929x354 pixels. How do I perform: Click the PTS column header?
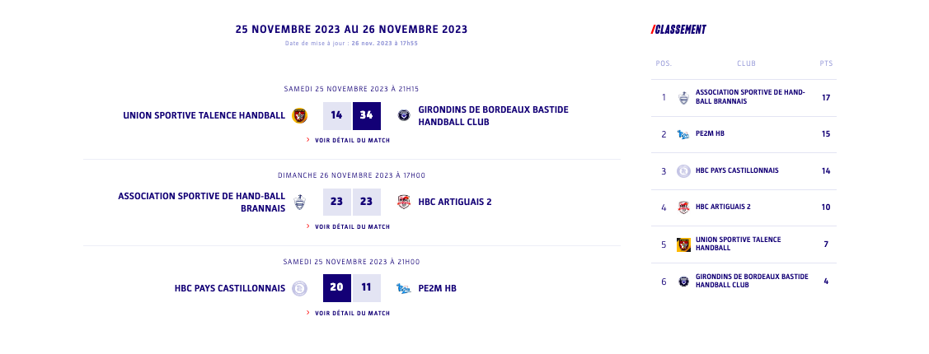pos(826,63)
